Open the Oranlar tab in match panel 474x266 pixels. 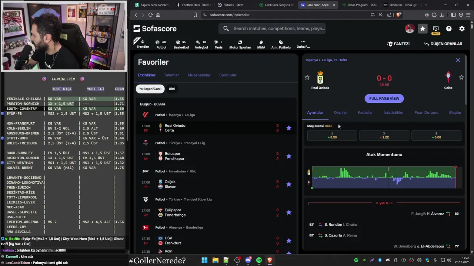340,112
